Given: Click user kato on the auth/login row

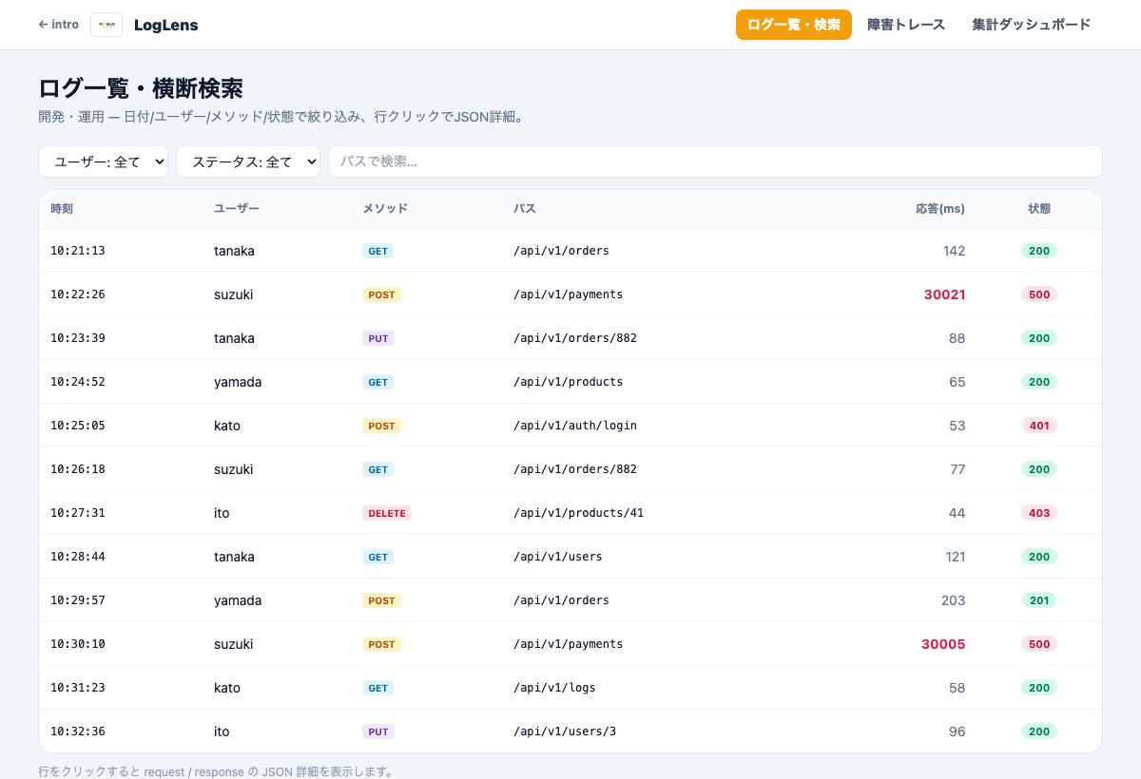Looking at the screenshot, I should pos(227,426).
